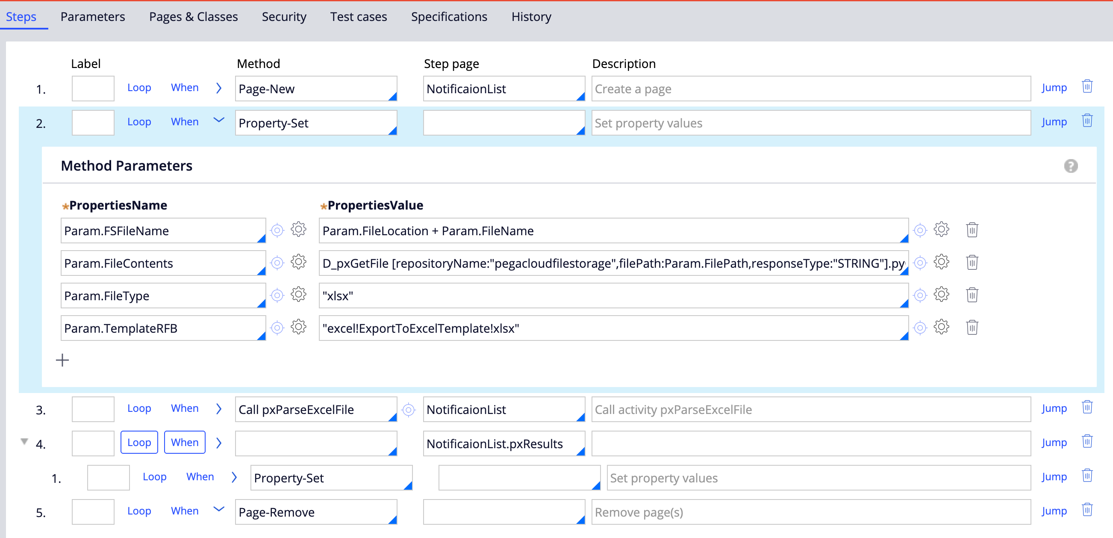Screen dimensions: 1113x538
Task: Delete the Param.FileType parameter row
Action: click(972, 295)
